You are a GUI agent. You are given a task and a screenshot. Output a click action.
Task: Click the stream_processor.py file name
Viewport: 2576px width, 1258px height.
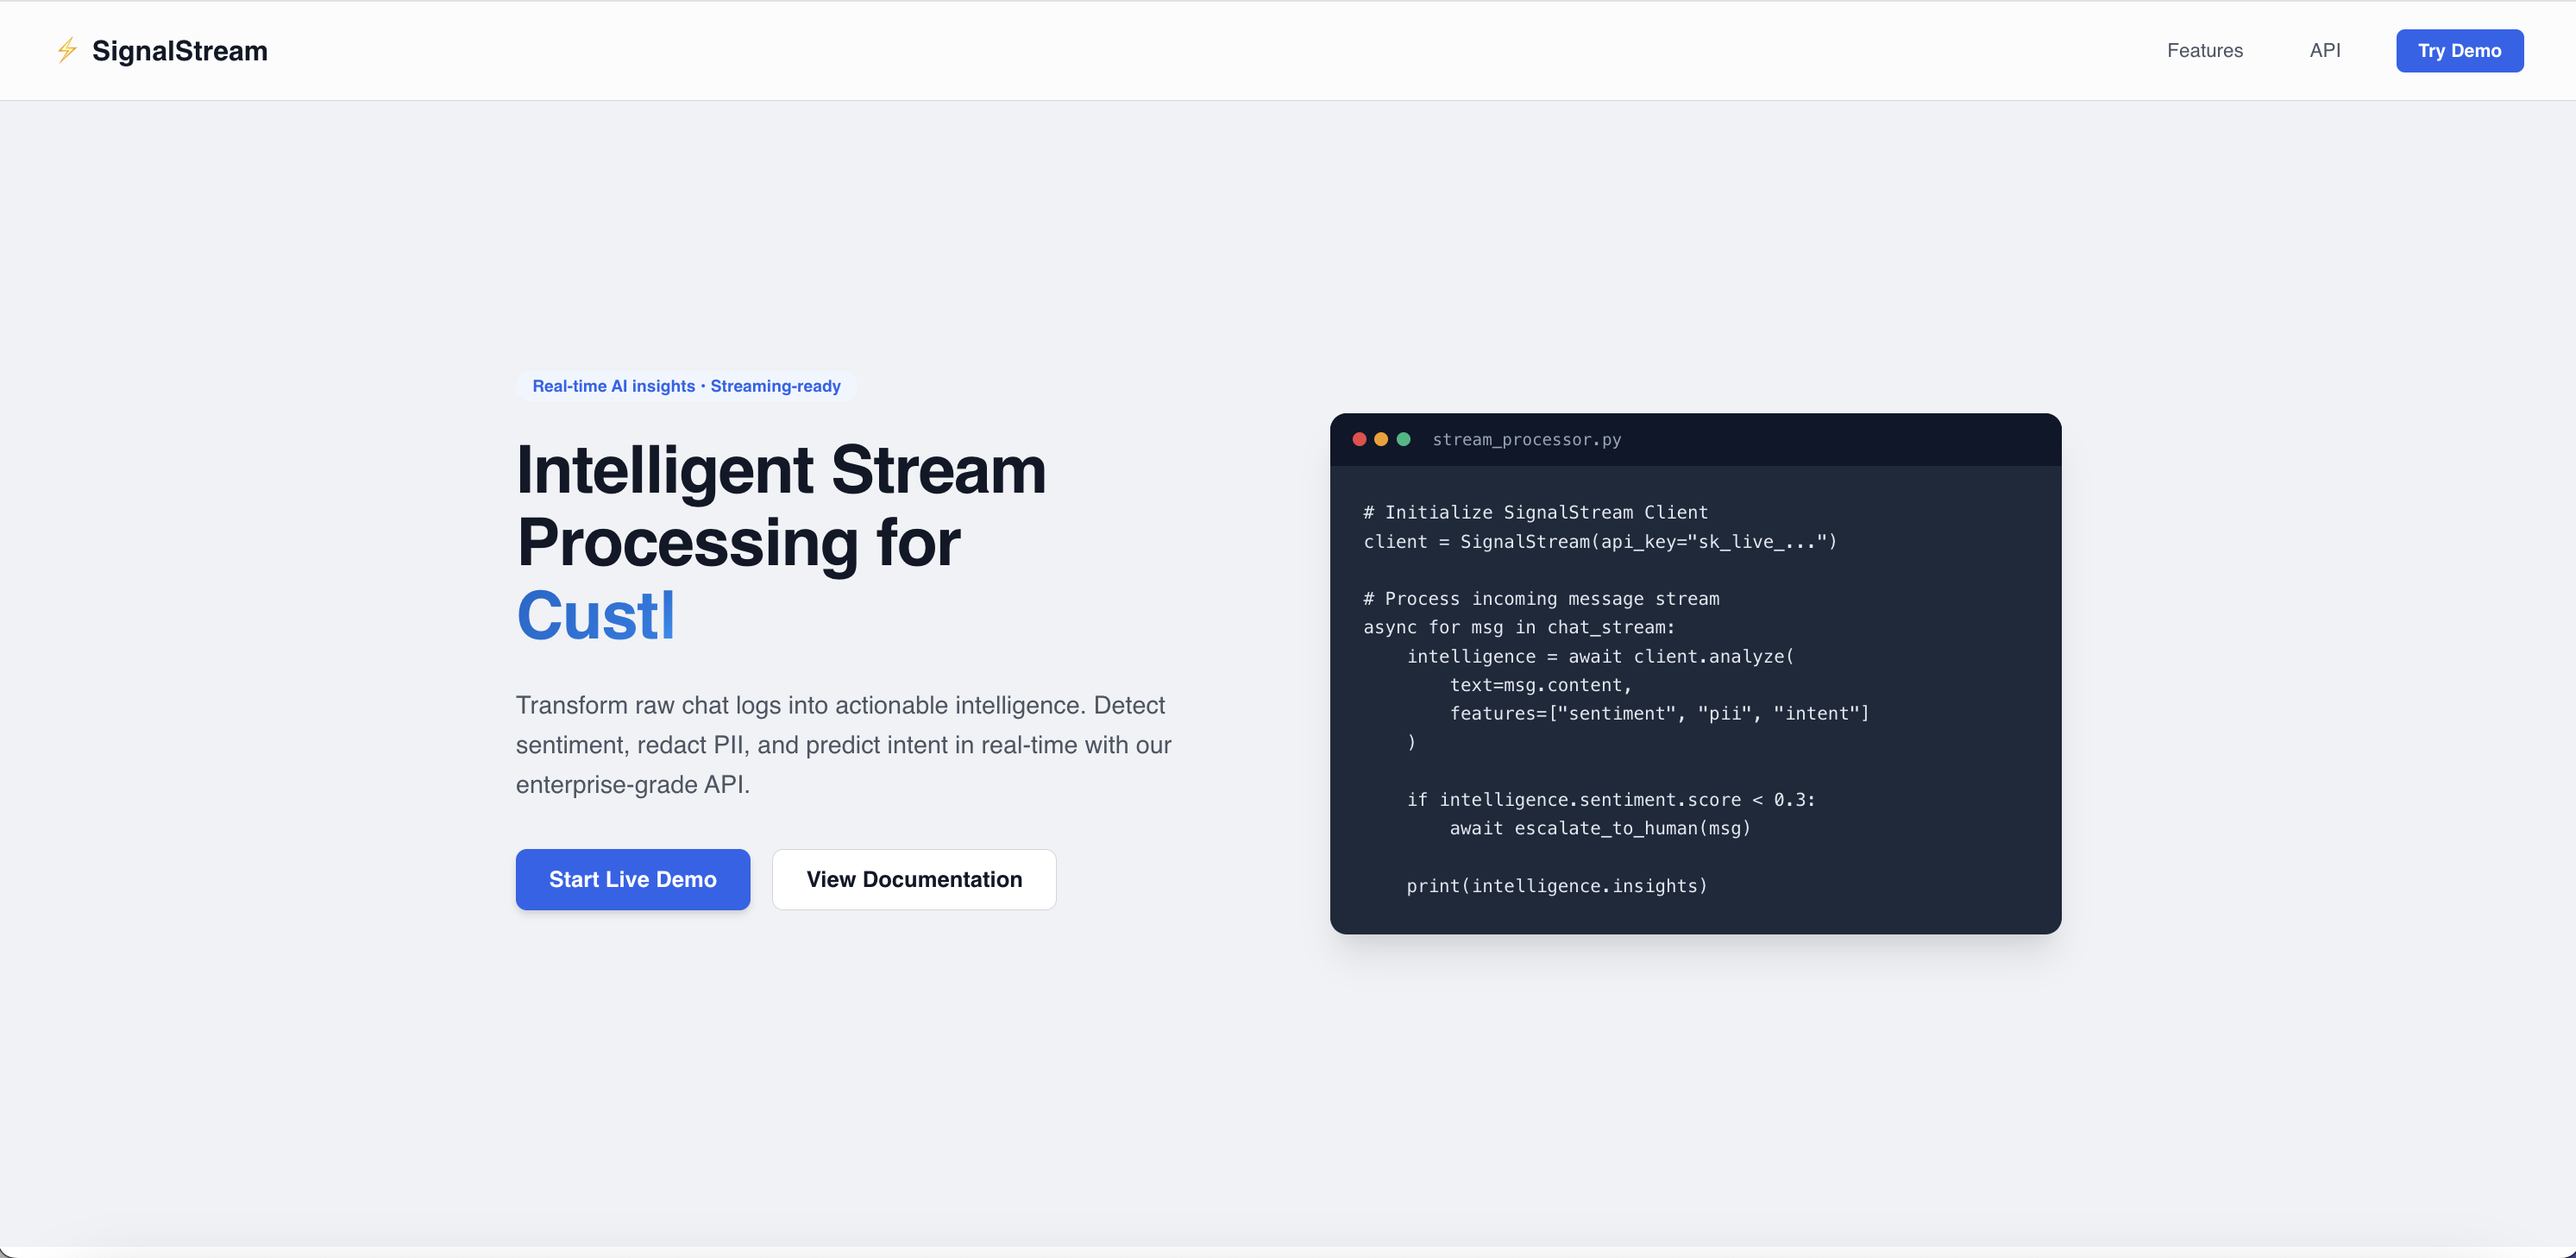pos(1526,439)
